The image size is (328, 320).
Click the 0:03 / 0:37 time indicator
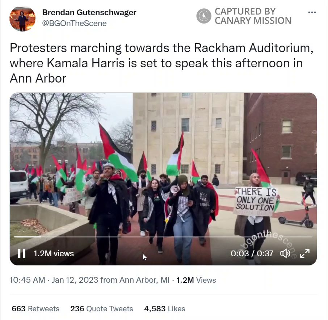click(x=252, y=253)
